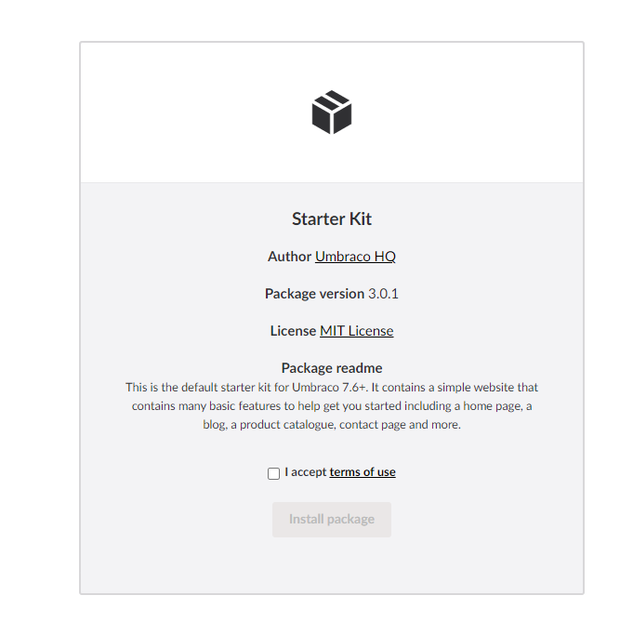Screen dimensions: 633x622
Task: Open the Umbraco HQ author link
Action: click(x=355, y=257)
